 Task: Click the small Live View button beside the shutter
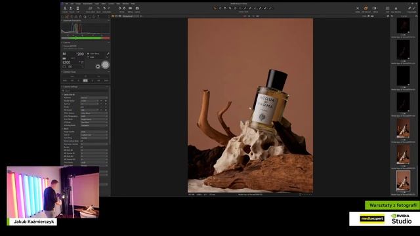click(x=98, y=66)
